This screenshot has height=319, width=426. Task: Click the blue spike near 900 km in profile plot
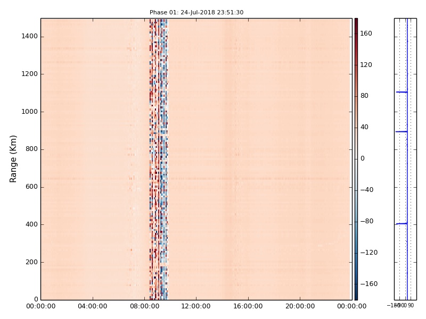402,132
